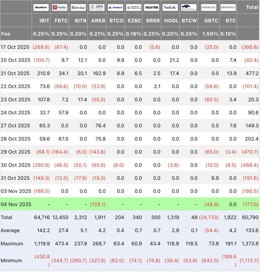This screenshot has height=272, width=260.
Task: Select the 60,790 grand total cell
Action: pos(250,217)
